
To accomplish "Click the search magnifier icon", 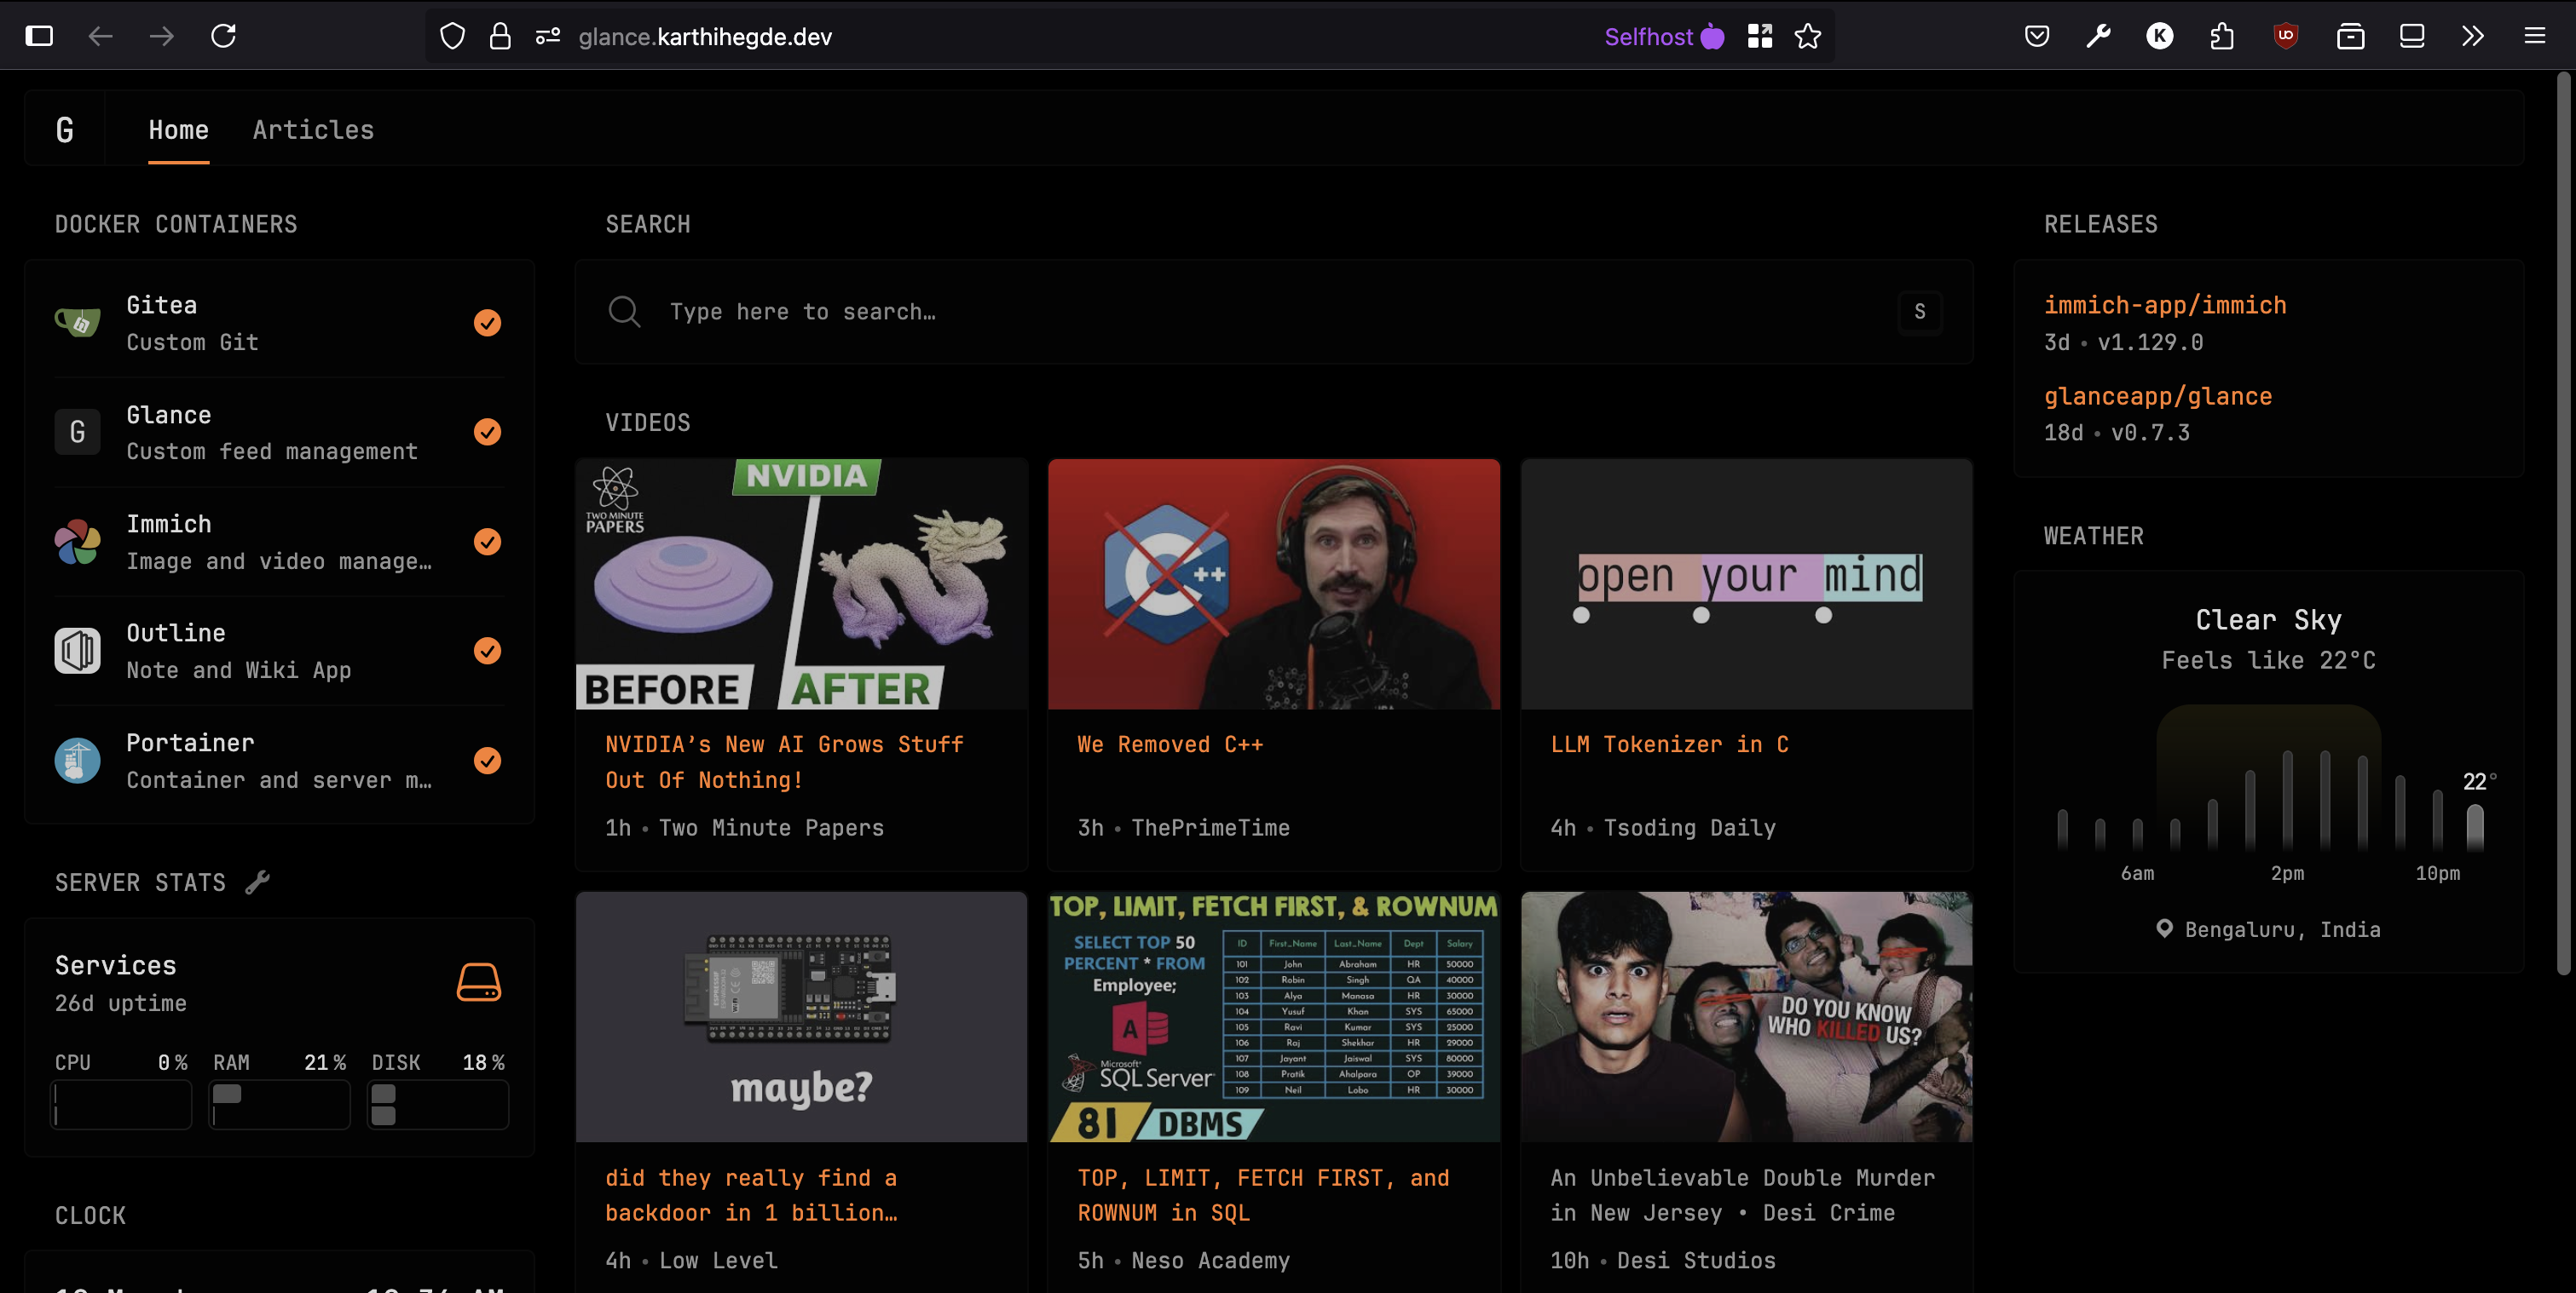I will click(624, 312).
